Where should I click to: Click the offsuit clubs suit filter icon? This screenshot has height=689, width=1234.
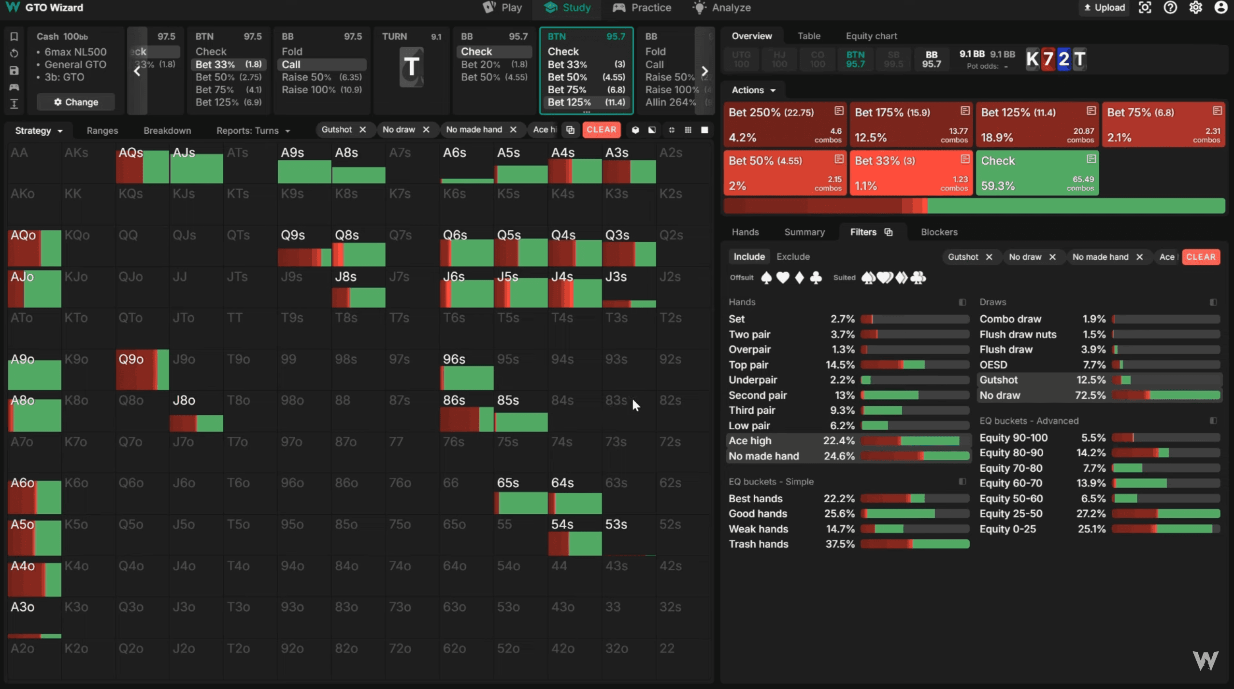[x=816, y=278]
